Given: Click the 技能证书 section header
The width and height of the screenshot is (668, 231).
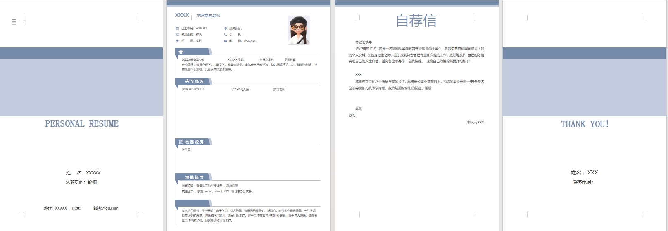Looking at the screenshot, I should point(194,177).
